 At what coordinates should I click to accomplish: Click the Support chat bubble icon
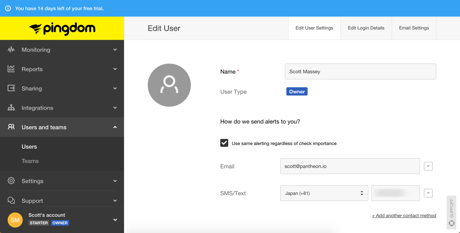(11, 200)
